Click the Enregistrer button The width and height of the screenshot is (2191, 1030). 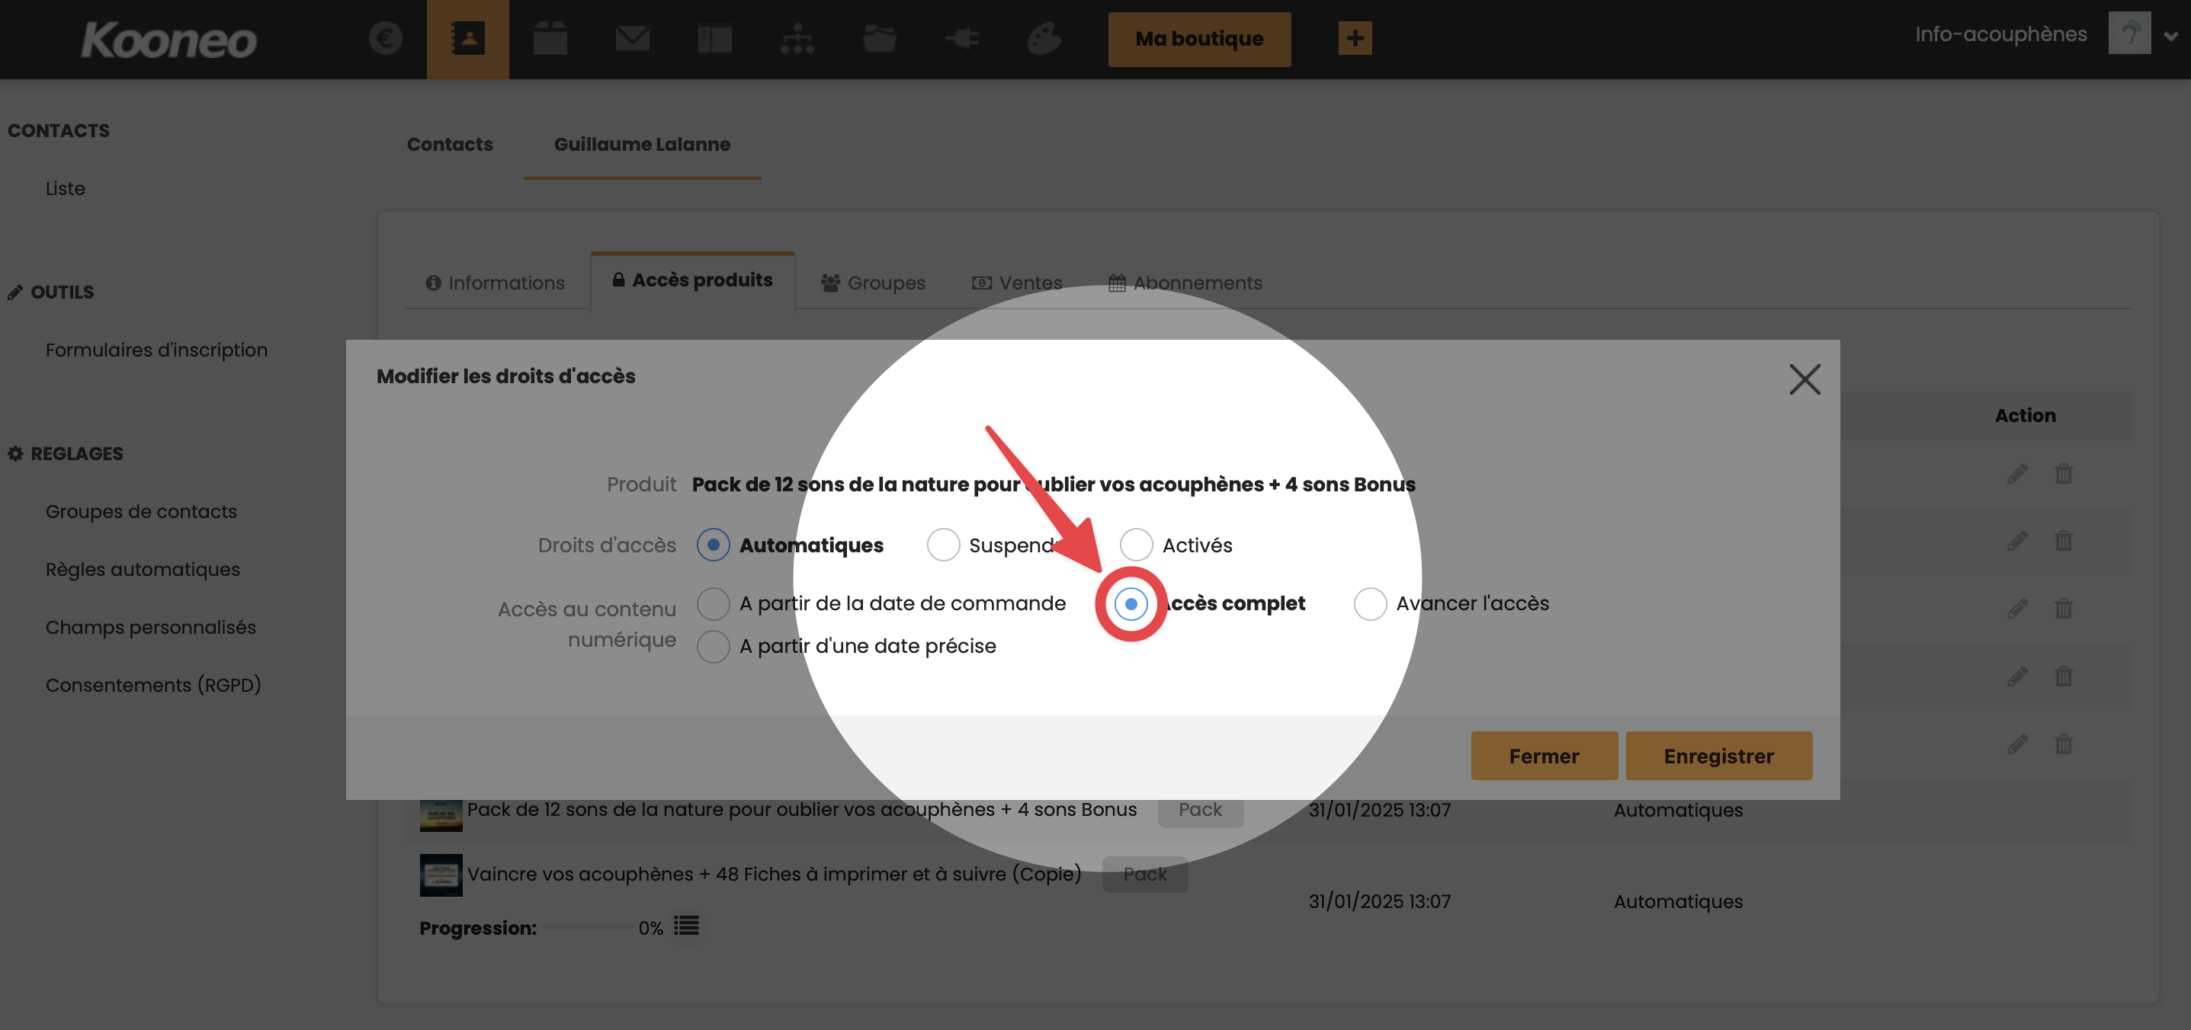(x=1719, y=756)
